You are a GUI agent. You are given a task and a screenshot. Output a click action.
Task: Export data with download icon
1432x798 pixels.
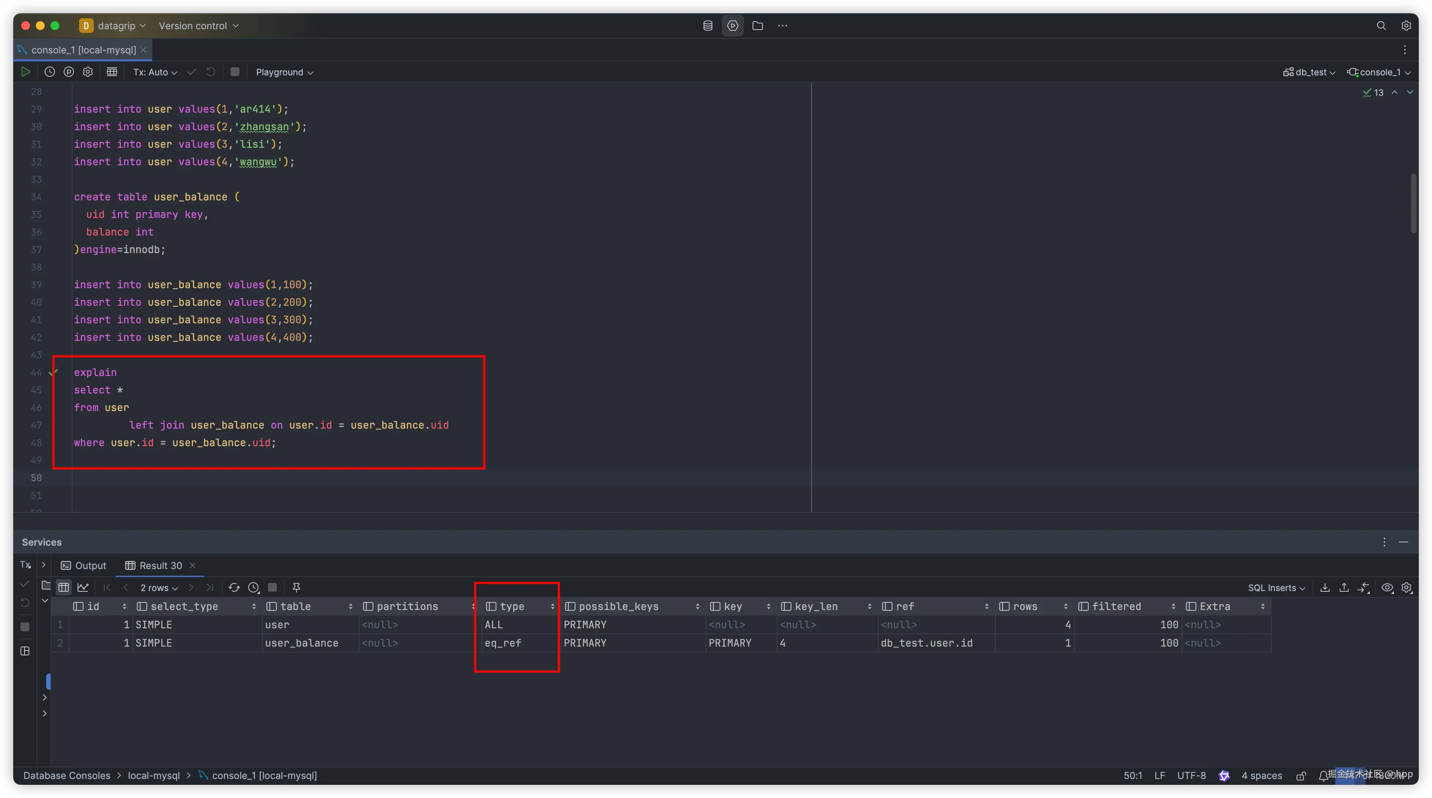[1325, 588]
